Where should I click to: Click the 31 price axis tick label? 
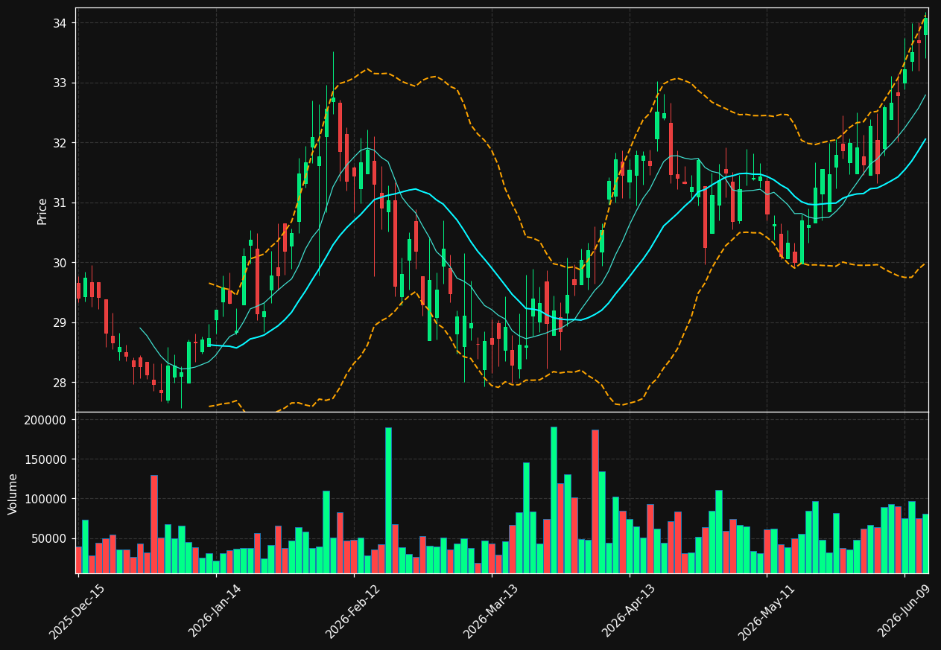[x=60, y=203]
